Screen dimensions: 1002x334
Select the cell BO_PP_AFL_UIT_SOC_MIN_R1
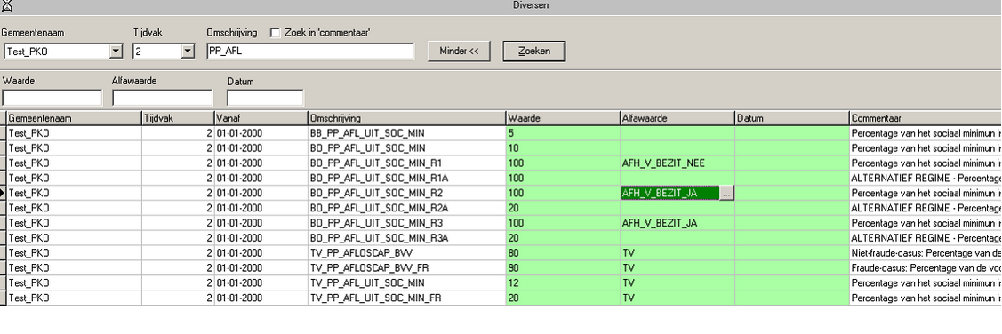click(x=407, y=163)
